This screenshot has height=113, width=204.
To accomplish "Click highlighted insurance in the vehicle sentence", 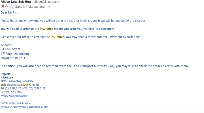I will (x=46, y=29).
